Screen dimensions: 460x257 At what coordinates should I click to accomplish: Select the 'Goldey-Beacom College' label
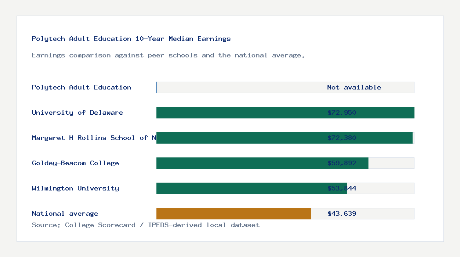click(75, 163)
